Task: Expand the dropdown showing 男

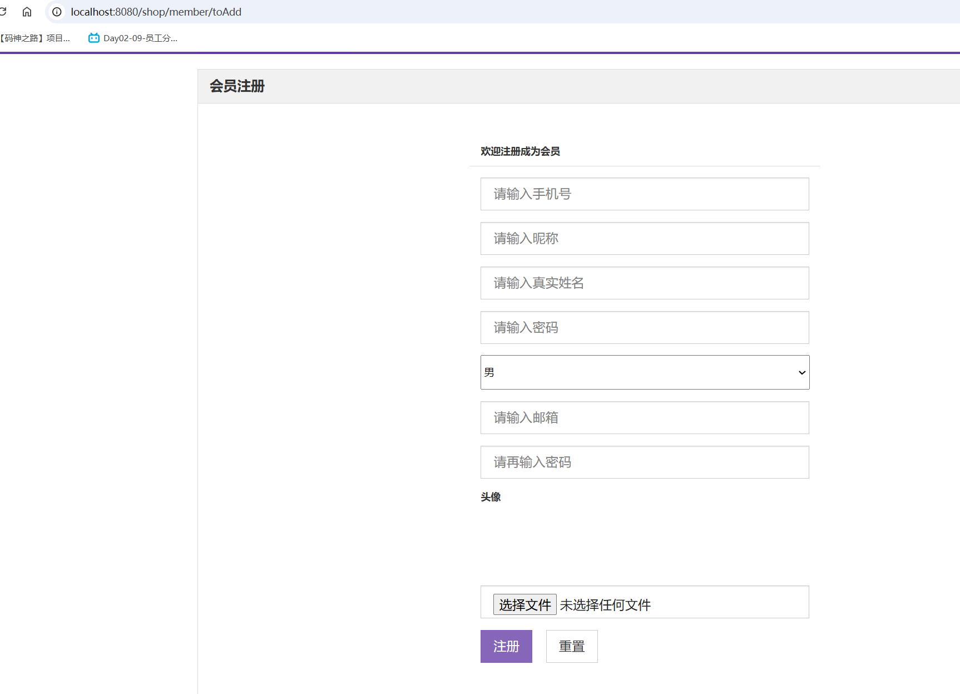Action: (801, 372)
